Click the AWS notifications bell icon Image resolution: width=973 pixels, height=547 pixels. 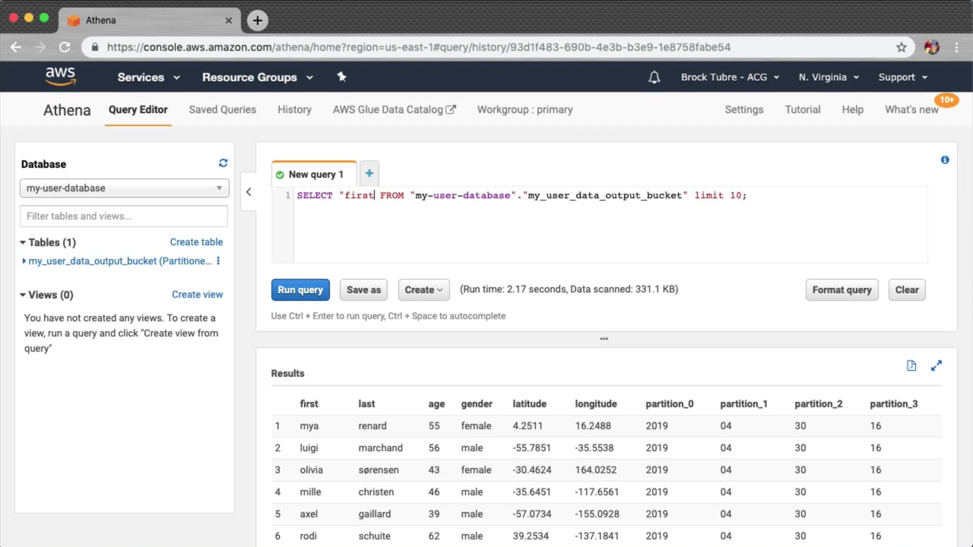coord(654,77)
